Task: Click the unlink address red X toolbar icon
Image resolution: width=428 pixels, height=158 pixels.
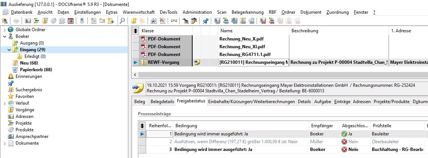Action: (263, 21)
